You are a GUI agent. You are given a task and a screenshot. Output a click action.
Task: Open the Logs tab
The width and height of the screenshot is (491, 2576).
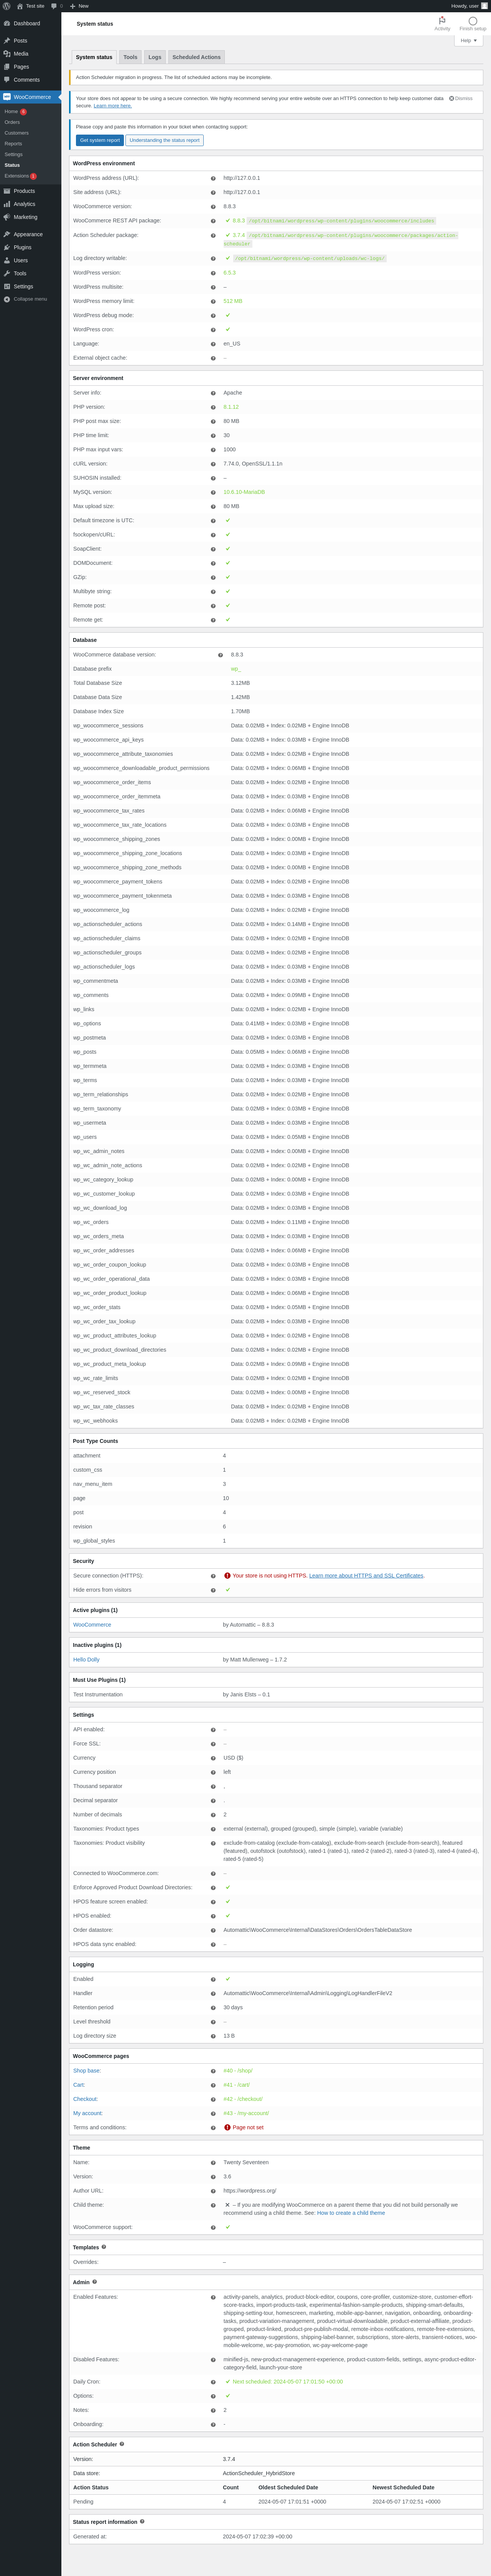coord(155,57)
